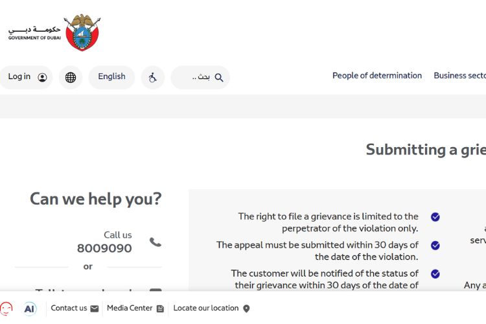Image resolution: width=486 pixels, height=324 pixels.
Task: Click the Government of Dubai logo
Action: tap(54, 32)
